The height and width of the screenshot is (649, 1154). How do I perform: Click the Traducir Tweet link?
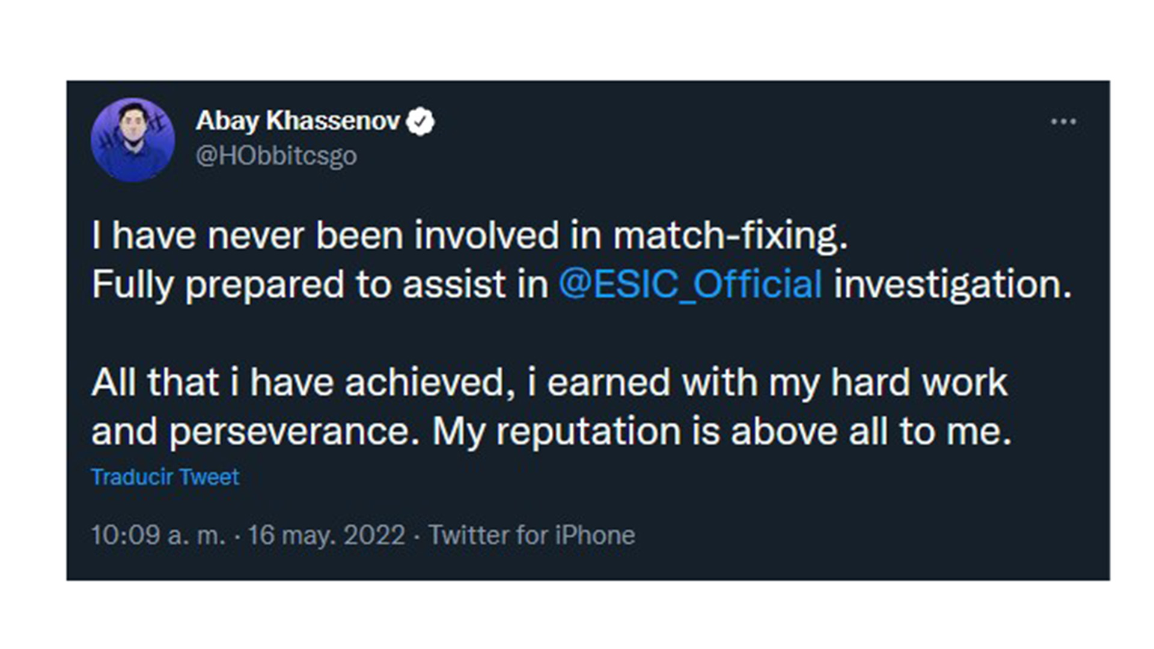(165, 477)
